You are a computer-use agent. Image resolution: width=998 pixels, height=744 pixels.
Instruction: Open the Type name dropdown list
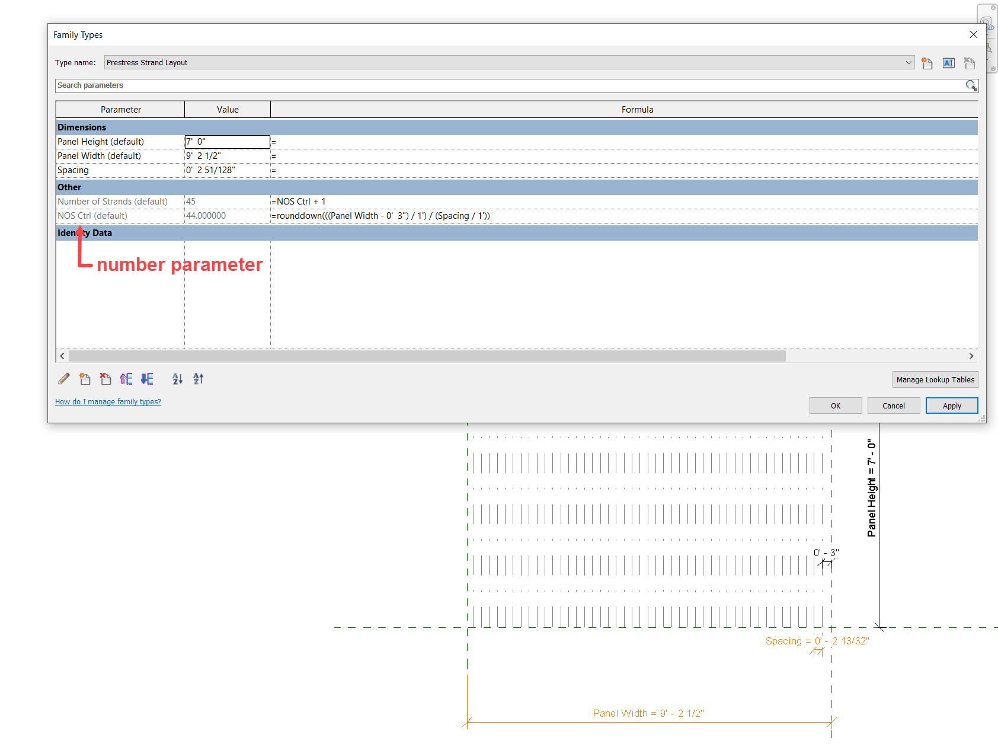[x=909, y=62]
